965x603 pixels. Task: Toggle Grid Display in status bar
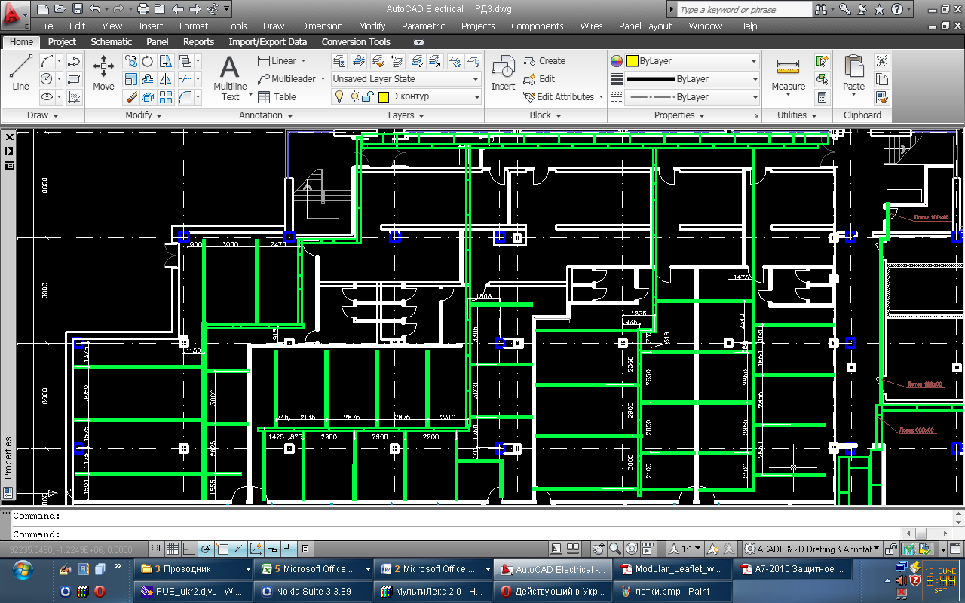click(173, 549)
